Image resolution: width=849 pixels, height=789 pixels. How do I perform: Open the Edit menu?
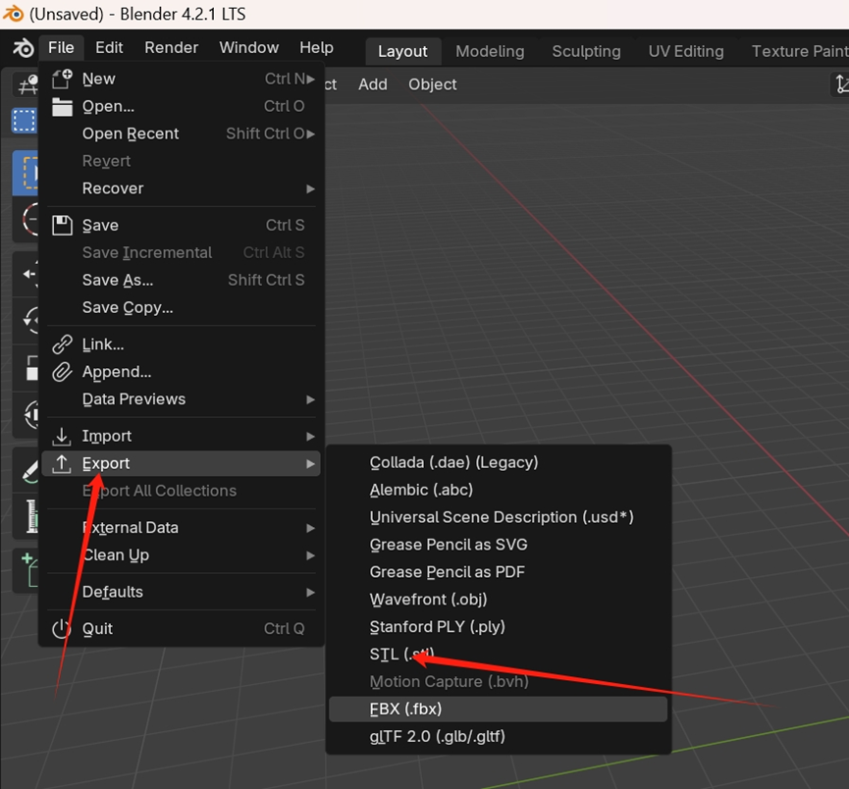pos(109,48)
